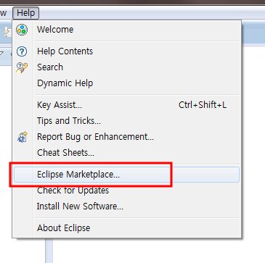Launch Eclipse Marketplace...

(x=126, y=175)
